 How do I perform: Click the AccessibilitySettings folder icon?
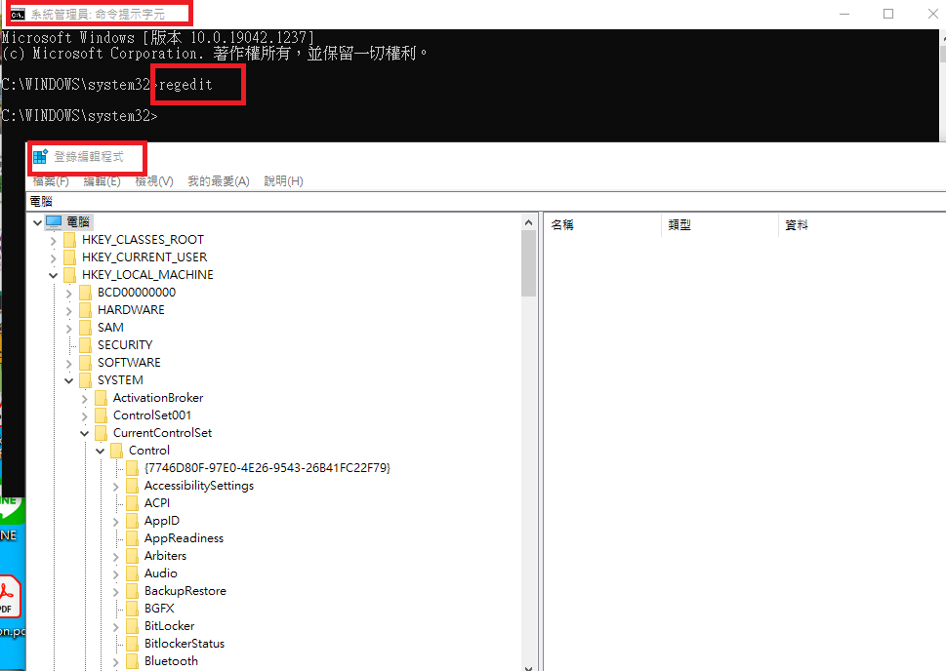tap(132, 486)
